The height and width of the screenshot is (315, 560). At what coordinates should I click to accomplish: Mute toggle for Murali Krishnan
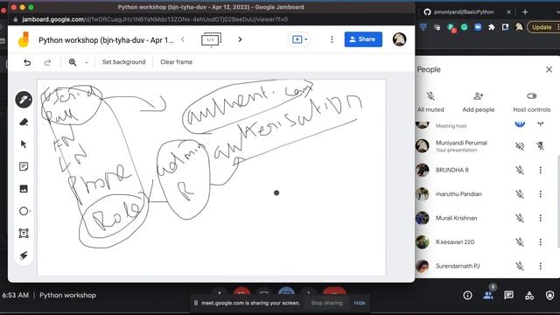[520, 218]
